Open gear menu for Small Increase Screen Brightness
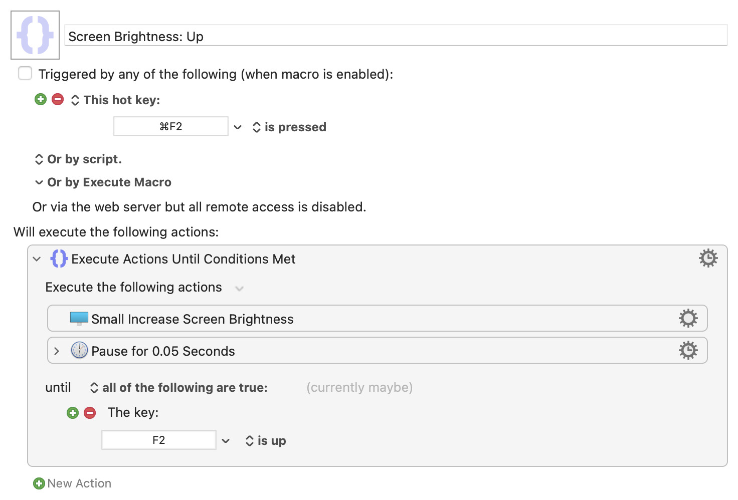The width and height of the screenshot is (738, 500). pos(688,318)
